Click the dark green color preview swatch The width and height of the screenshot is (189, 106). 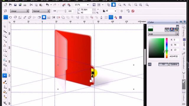151,30
